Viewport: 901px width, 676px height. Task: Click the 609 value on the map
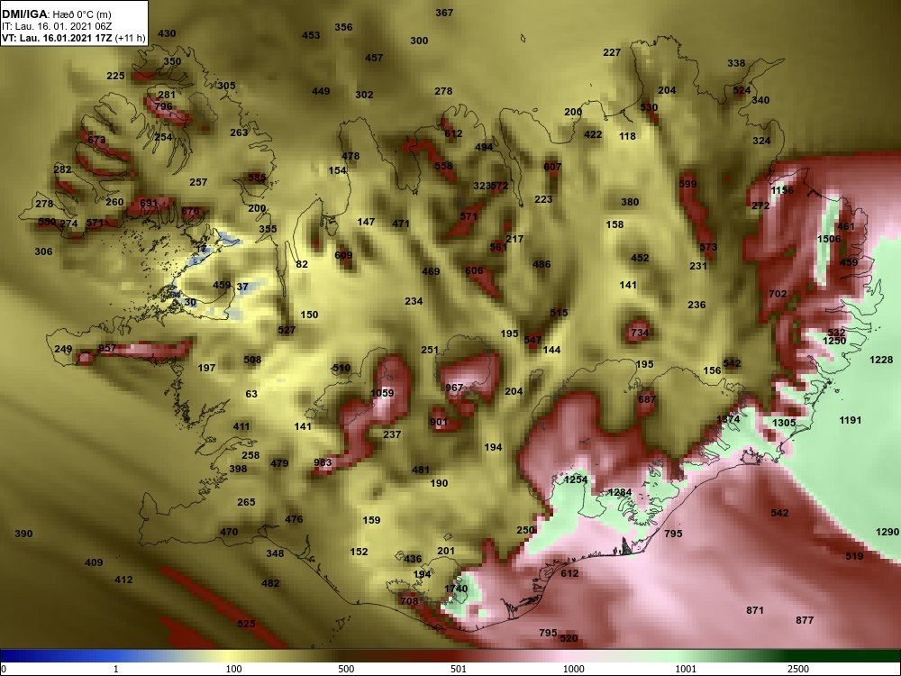pos(343,255)
